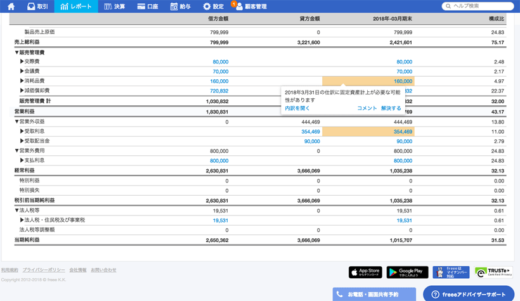Open the 取引 menu
This screenshot has width=520, height=301.
[x=37, y=6]
